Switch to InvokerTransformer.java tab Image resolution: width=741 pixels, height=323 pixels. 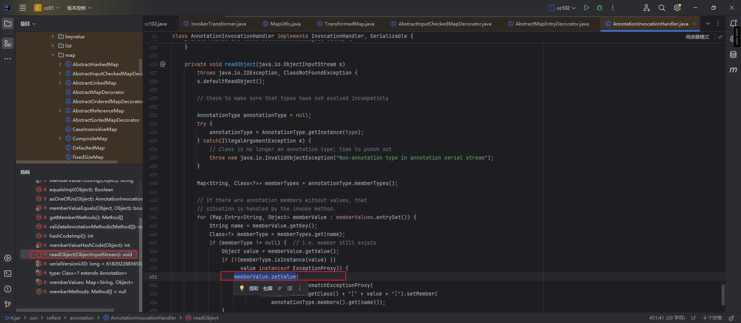pyautogui.click(x=215, y=24)
